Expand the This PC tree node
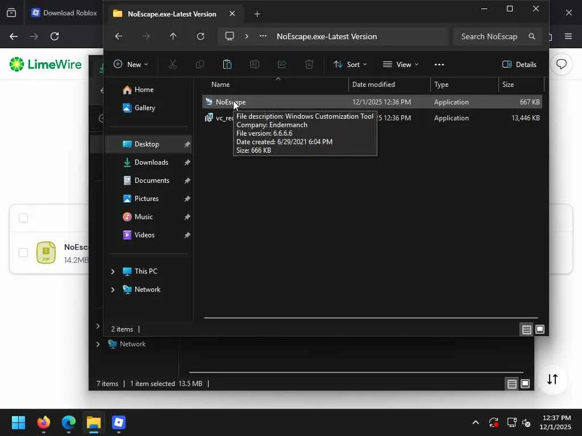This screenshot has width=582, height=436. point(113,271)
